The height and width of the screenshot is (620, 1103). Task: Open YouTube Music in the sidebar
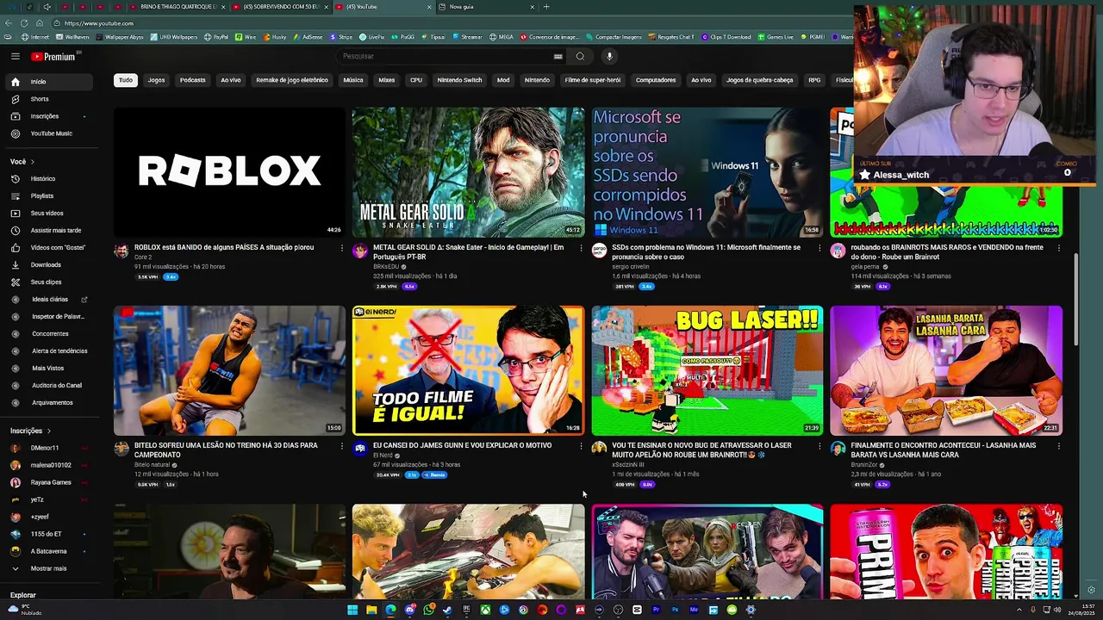click(x=48, y=133)
